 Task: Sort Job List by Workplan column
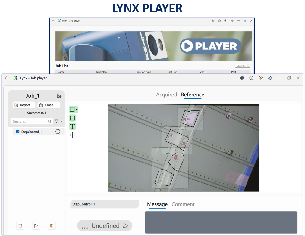pyautogui.click(x=101, y=72)
